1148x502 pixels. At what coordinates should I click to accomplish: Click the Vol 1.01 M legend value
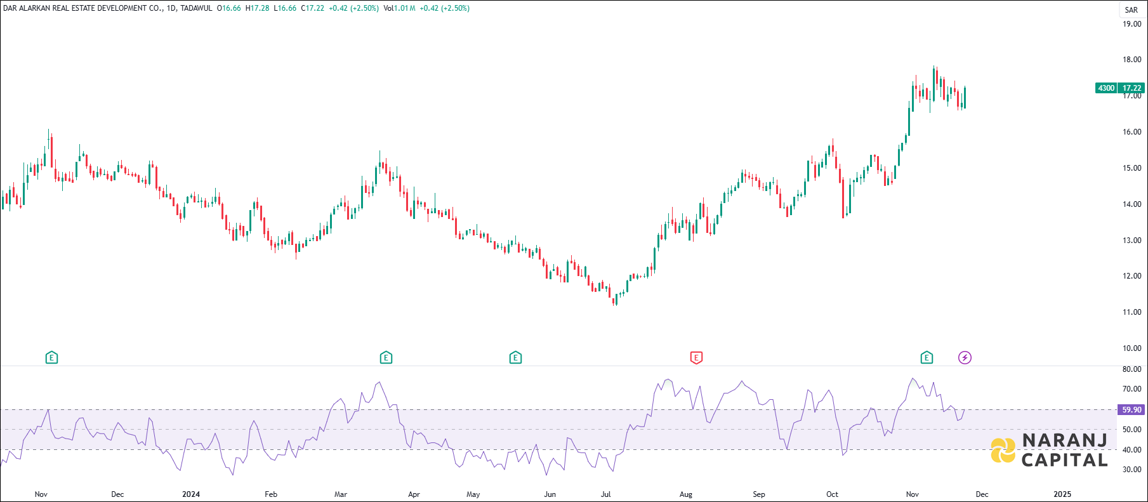coord(400,8)
